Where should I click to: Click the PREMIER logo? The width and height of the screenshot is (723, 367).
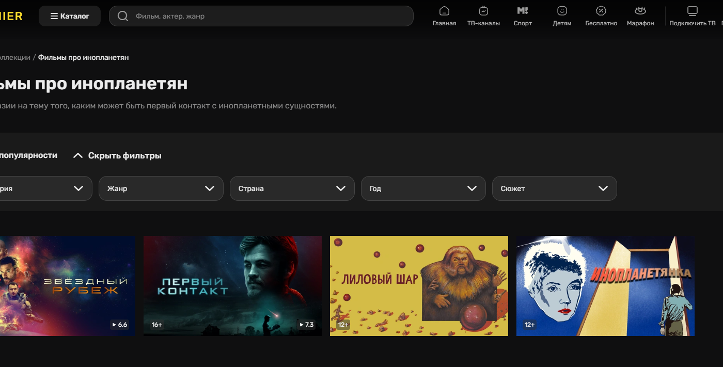pos(11,16)
